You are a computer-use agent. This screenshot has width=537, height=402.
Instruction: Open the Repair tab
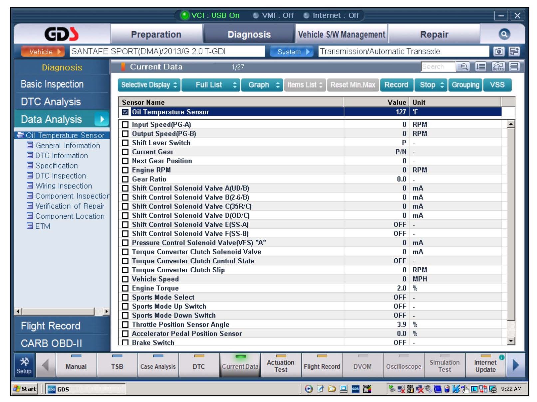(434, 35)
